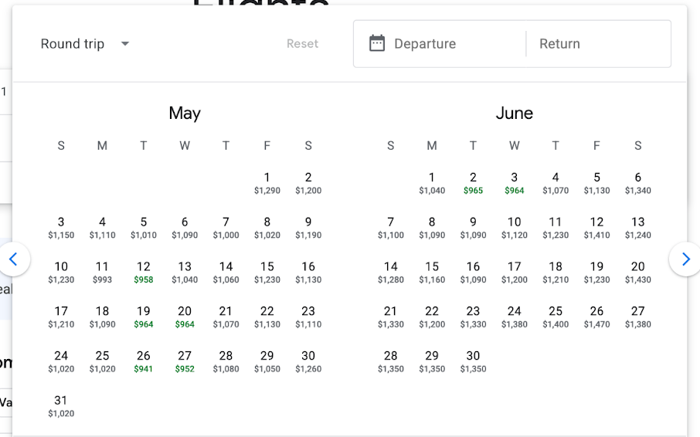Select May 31 priced at $1,020
Viewport: 700px width, 437px height.
pyautogui.click(x=61, y=405)
